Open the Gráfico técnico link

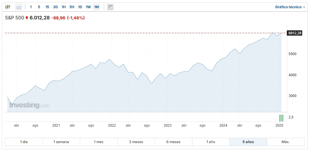click(288, 7)
